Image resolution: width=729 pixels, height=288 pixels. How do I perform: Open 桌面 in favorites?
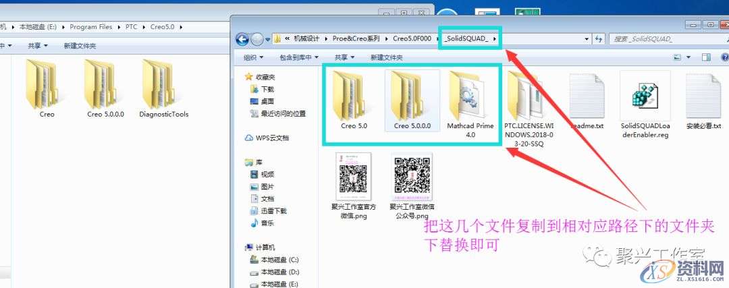point(263,100)
